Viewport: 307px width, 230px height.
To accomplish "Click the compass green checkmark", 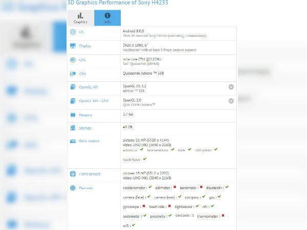I will (x=204, y=197).
